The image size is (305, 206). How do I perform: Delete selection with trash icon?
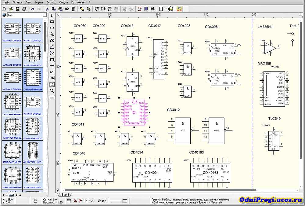click(73, 9)
